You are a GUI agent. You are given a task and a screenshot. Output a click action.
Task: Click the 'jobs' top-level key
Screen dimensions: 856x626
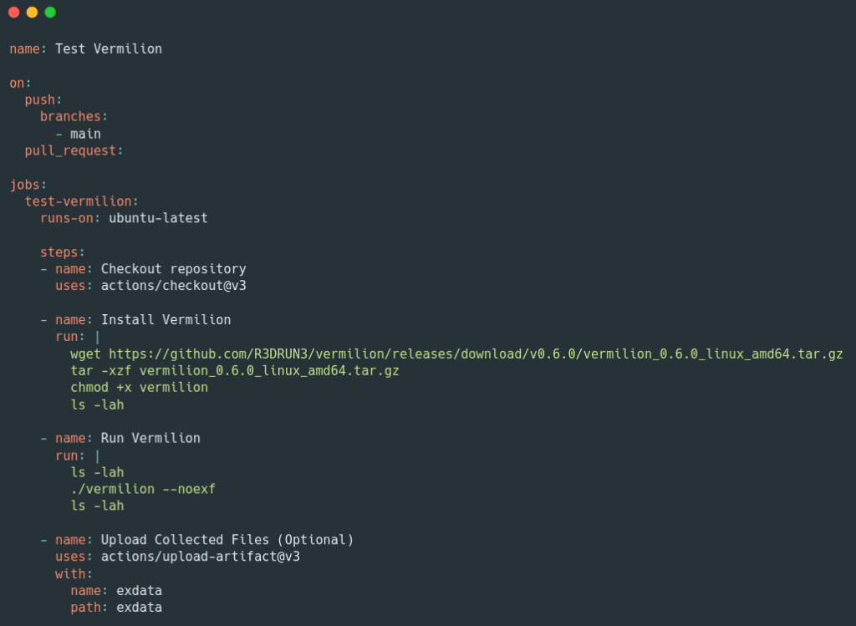point(25,185)
